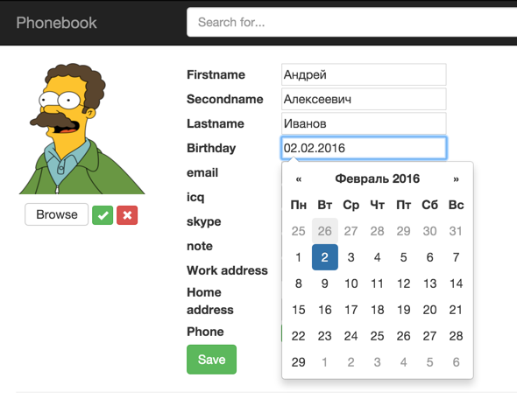Select March 6 grayed date
The image size is (517, 399).
point(456,362)
